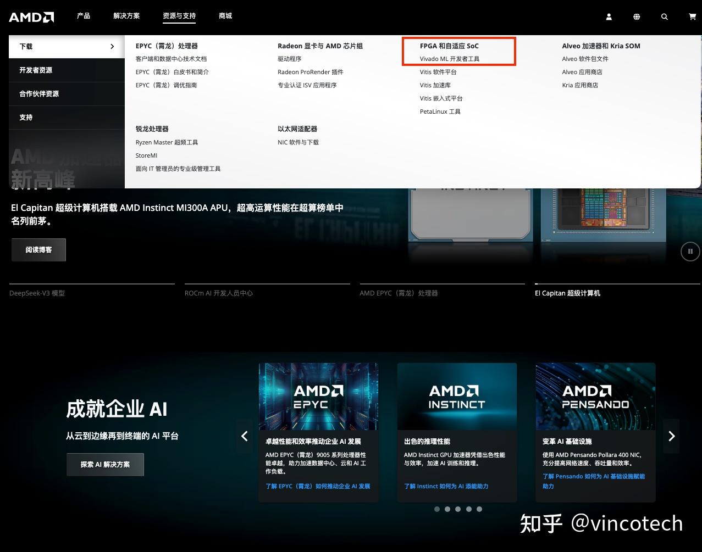702x552 pixels.
Task: Pause the hero banner slideshow
Action: click(x=690, y=251)
